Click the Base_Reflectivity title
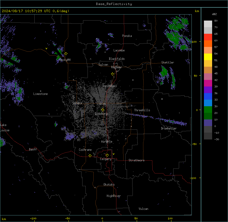Screen dimensions: 228x222 click(x=114, y=4)
